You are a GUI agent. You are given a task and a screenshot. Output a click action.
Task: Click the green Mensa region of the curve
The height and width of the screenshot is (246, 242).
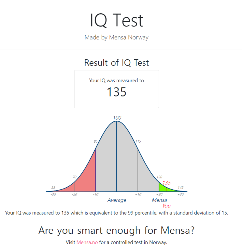tap(162, 188)
